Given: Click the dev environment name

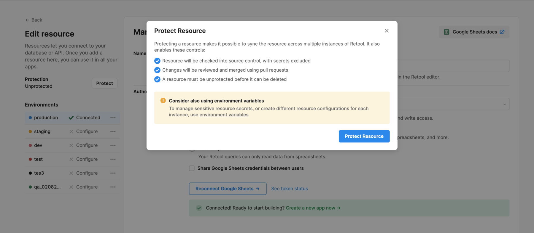Looking at the screenshot, I should (x=38, y=145).
